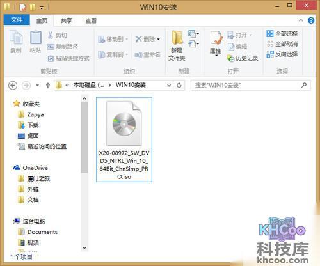
Task: Open the 厦门之旅 OneDrive folder
Action: 34,178
